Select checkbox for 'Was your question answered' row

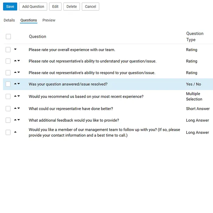click(x=8, y=84)
